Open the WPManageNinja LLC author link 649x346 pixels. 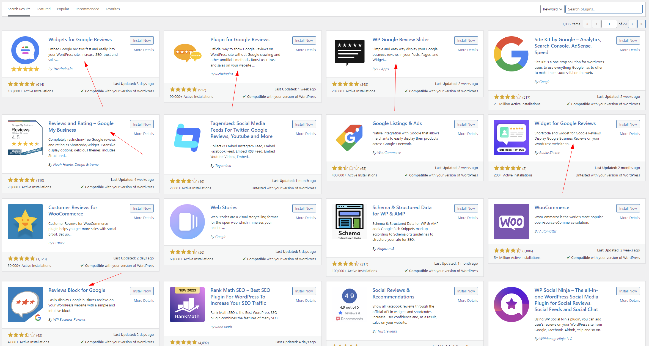point(555,339)
